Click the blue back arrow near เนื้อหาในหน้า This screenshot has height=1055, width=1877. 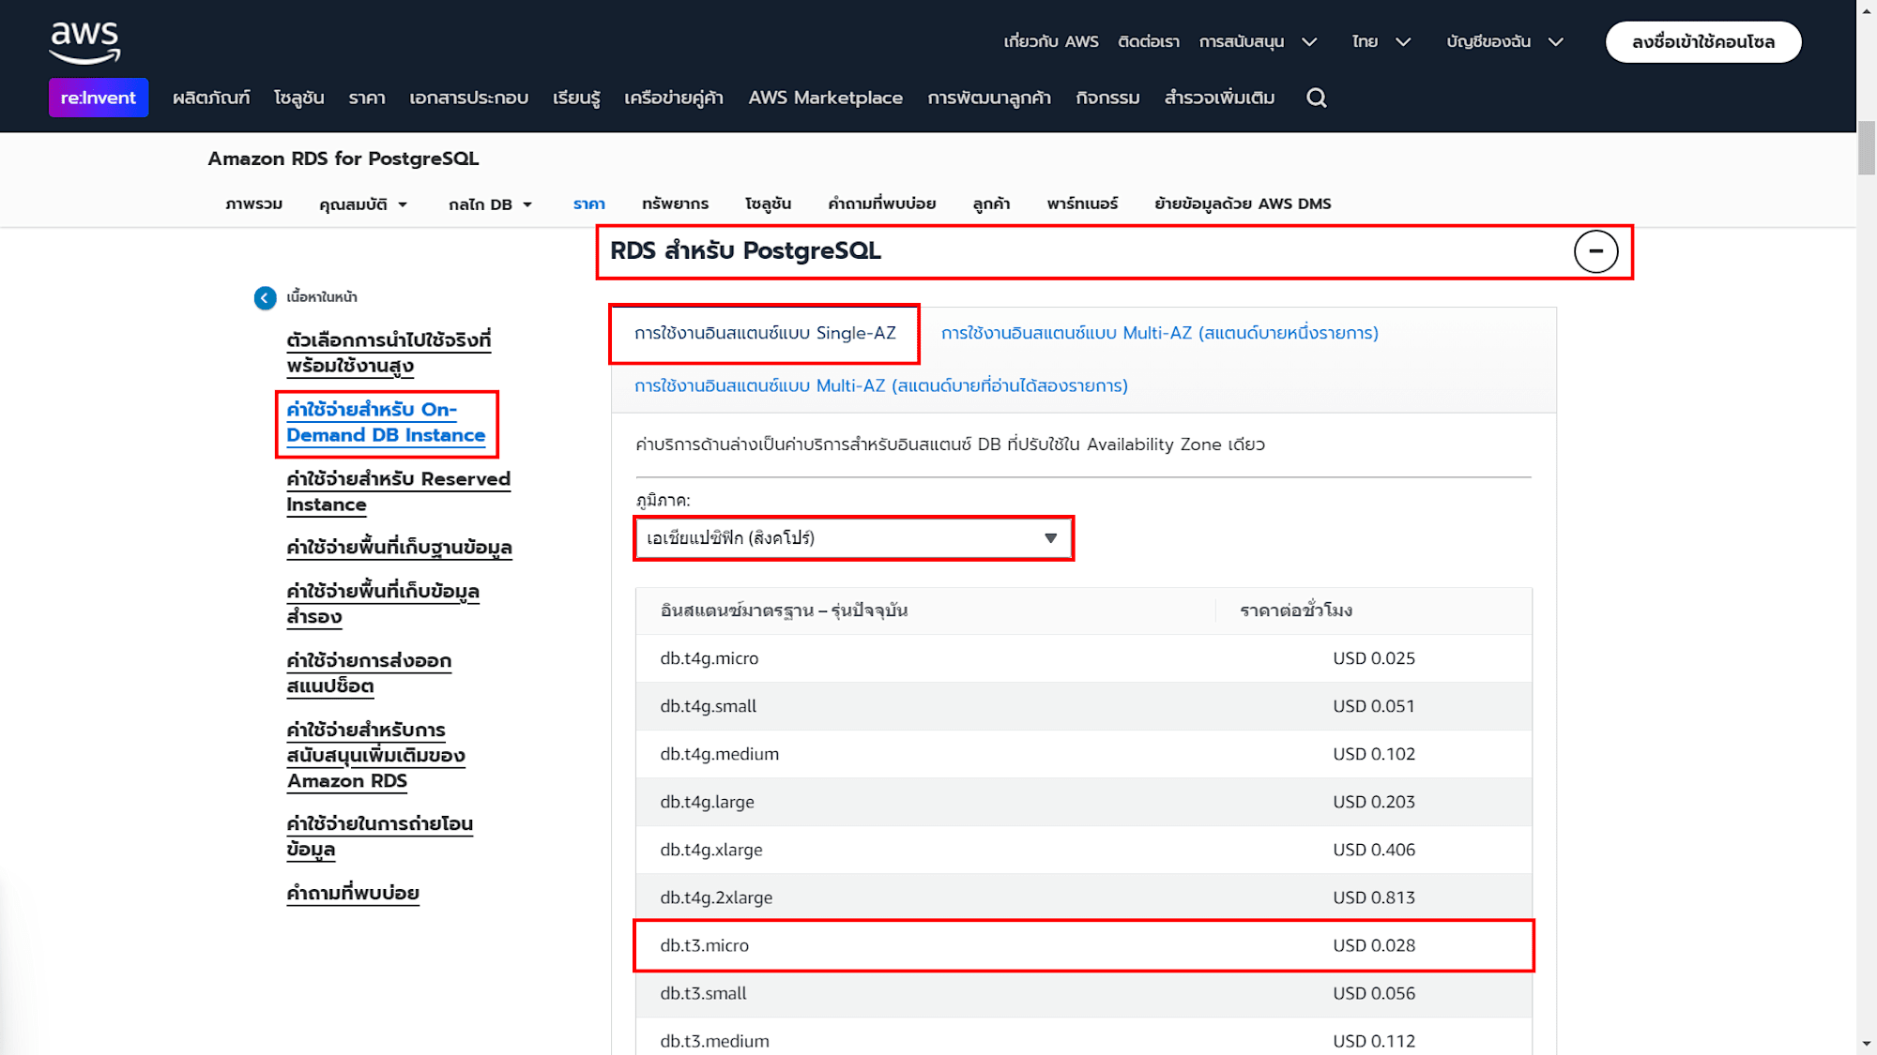pyautogui.click(x=265, y=297)
